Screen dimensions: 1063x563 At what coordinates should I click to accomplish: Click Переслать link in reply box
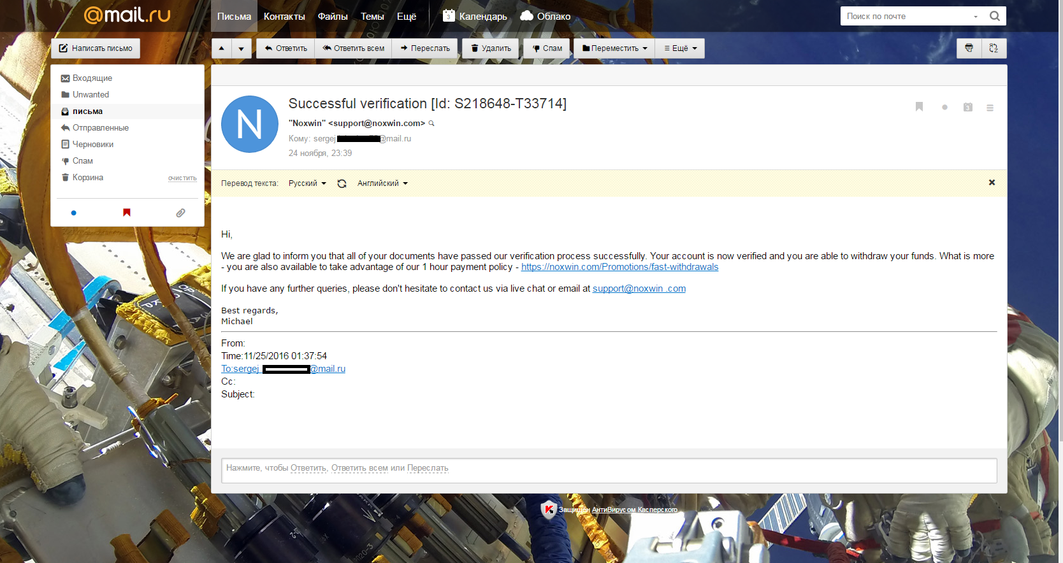[428, 468]
